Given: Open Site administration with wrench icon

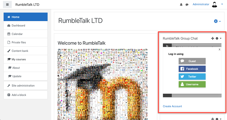Looking at the screenshot, I should [x=26, y=86].
